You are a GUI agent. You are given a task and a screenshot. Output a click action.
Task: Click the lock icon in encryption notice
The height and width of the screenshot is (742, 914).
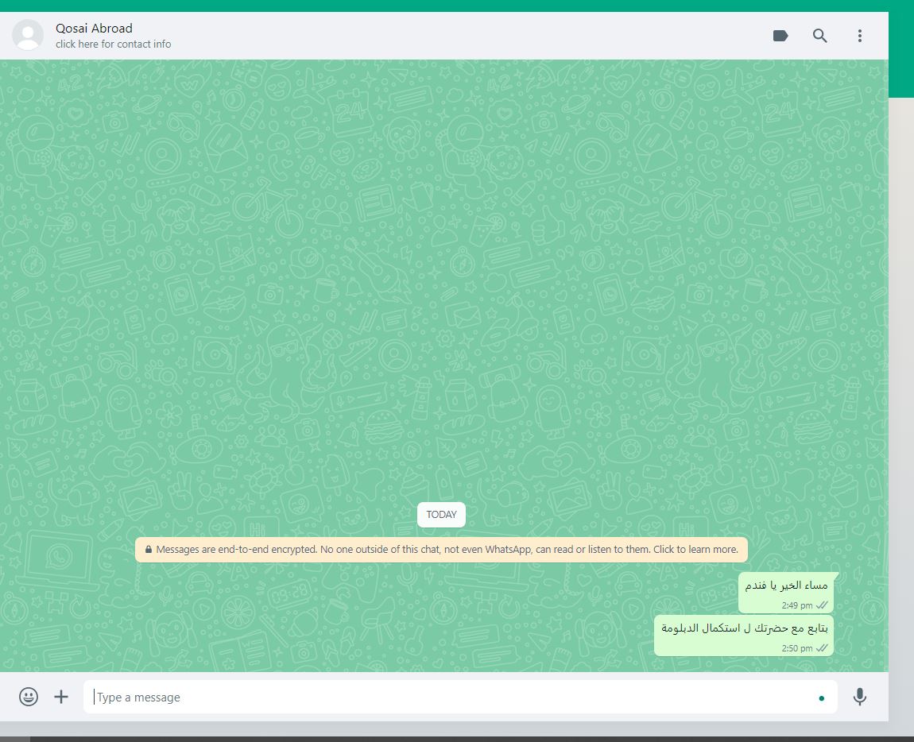[x=149, y=550]
